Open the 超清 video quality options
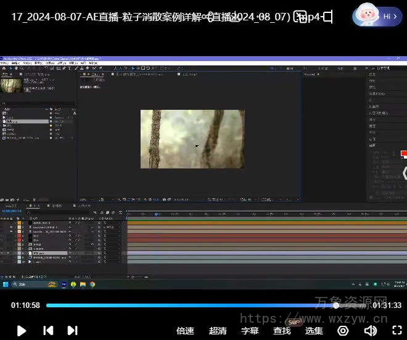407x340 pixels. (218, 331)
